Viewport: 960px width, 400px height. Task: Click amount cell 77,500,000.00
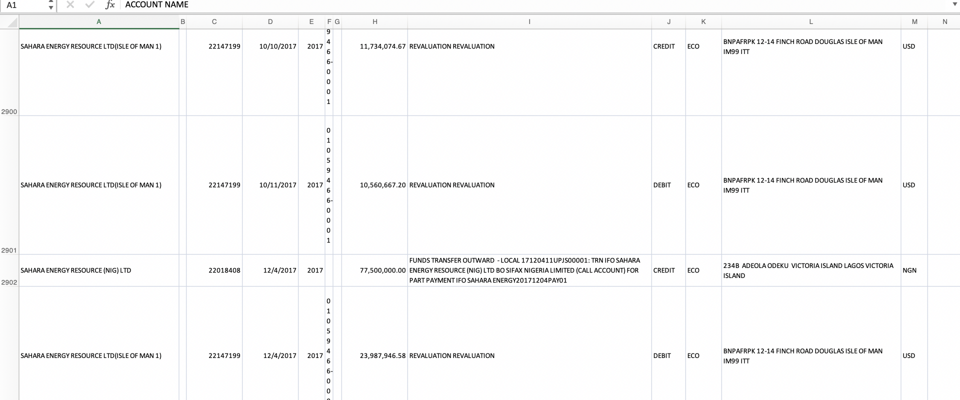375,270
